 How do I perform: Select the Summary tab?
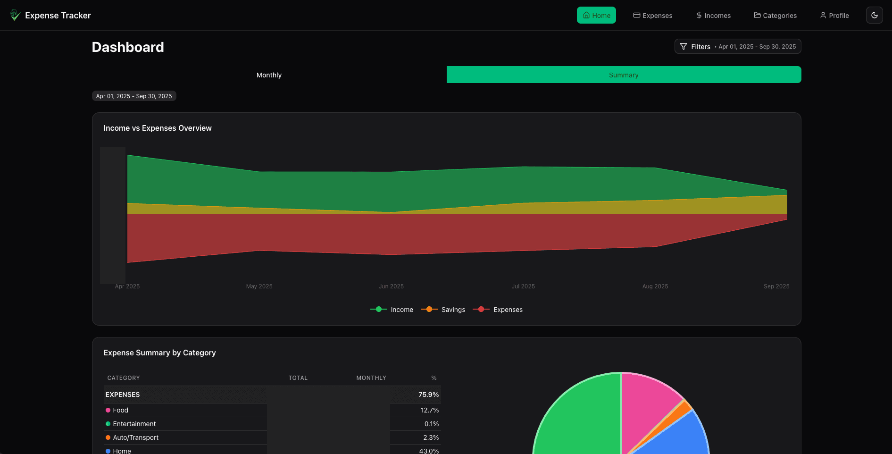click(624, 75)
